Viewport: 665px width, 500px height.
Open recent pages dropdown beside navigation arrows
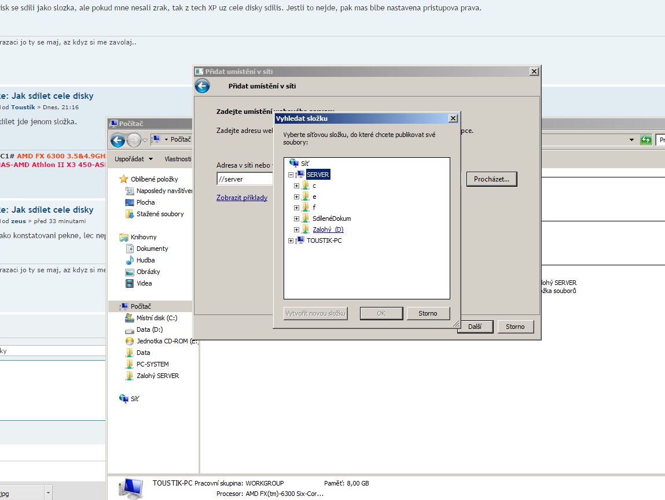[145, 140]
